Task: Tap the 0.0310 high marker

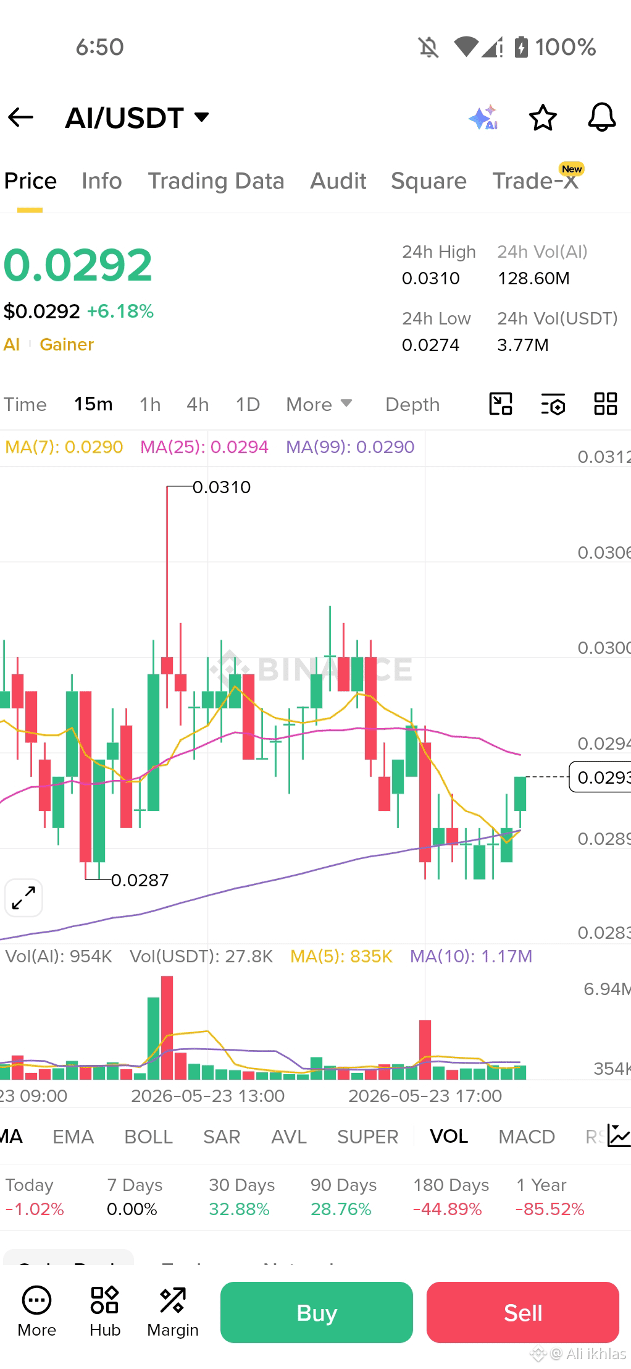Action: pos(222,487)
